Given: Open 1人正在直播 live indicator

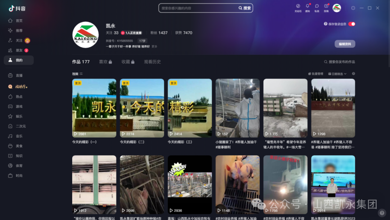Looking at the screenshot, I should pos(131,33).
